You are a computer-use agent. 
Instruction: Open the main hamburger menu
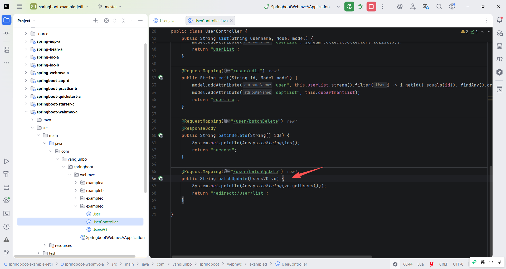[x=19, y=7]
